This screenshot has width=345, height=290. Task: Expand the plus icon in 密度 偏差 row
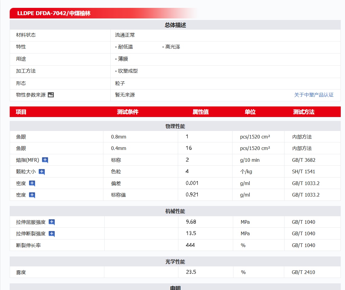32,183
